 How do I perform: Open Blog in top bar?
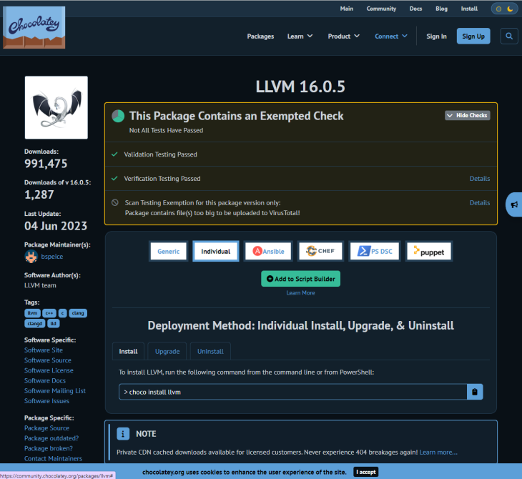point(441,9)
